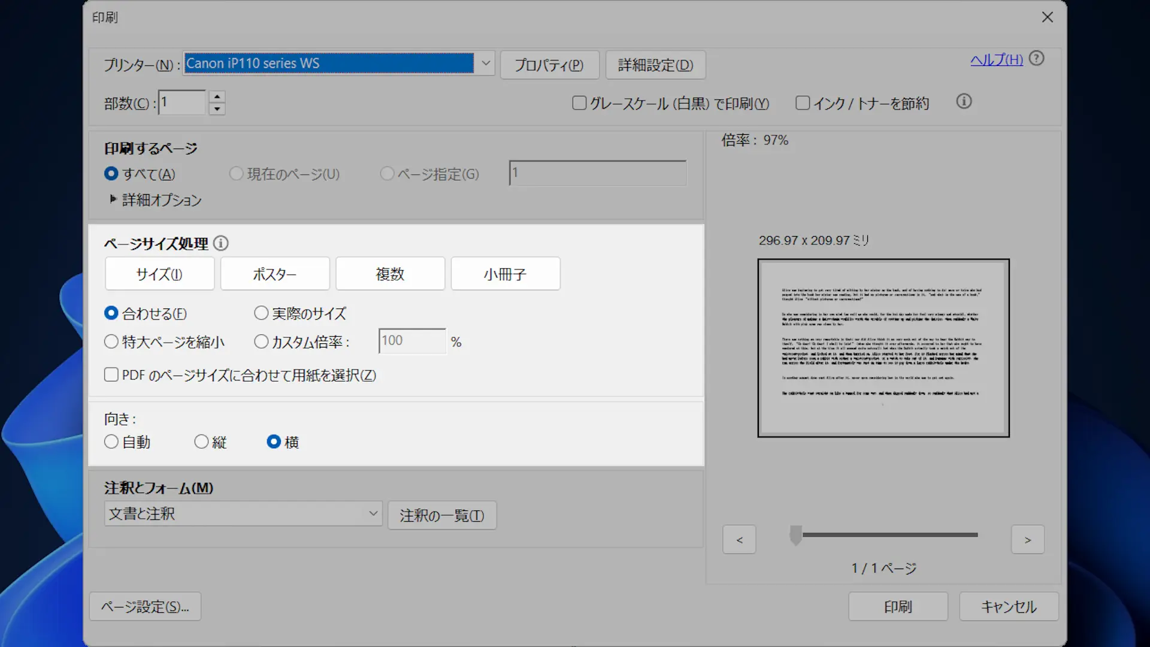Screen dimensions: 1150x647
Task: Set orientation to '縦' portrait
Action: pyautogui.click(x=202, y=442)
